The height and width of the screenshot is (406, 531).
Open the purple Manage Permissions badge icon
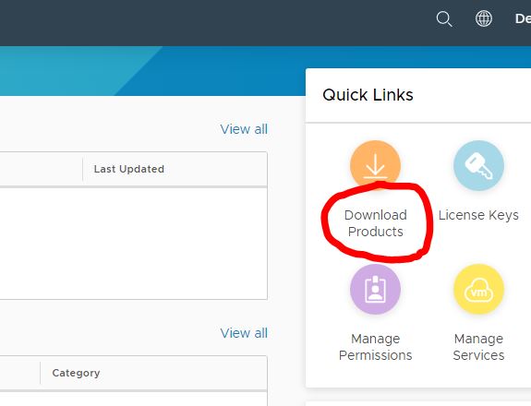(x=375, y=290)
